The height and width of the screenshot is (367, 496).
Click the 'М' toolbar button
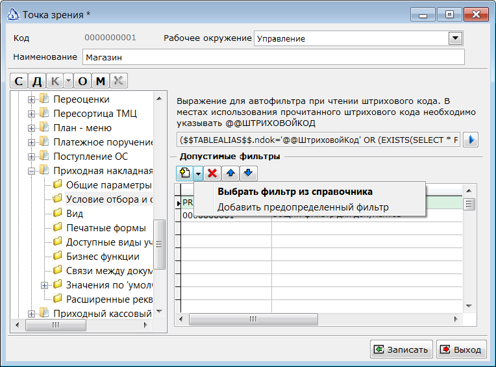[x=101, y=81]
